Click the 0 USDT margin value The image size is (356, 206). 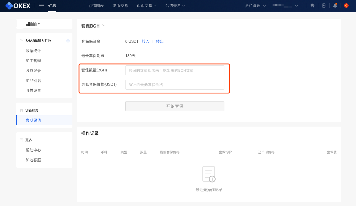(132, 41)
